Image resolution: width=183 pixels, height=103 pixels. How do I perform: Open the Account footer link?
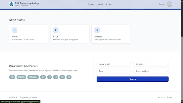[161, 97]
